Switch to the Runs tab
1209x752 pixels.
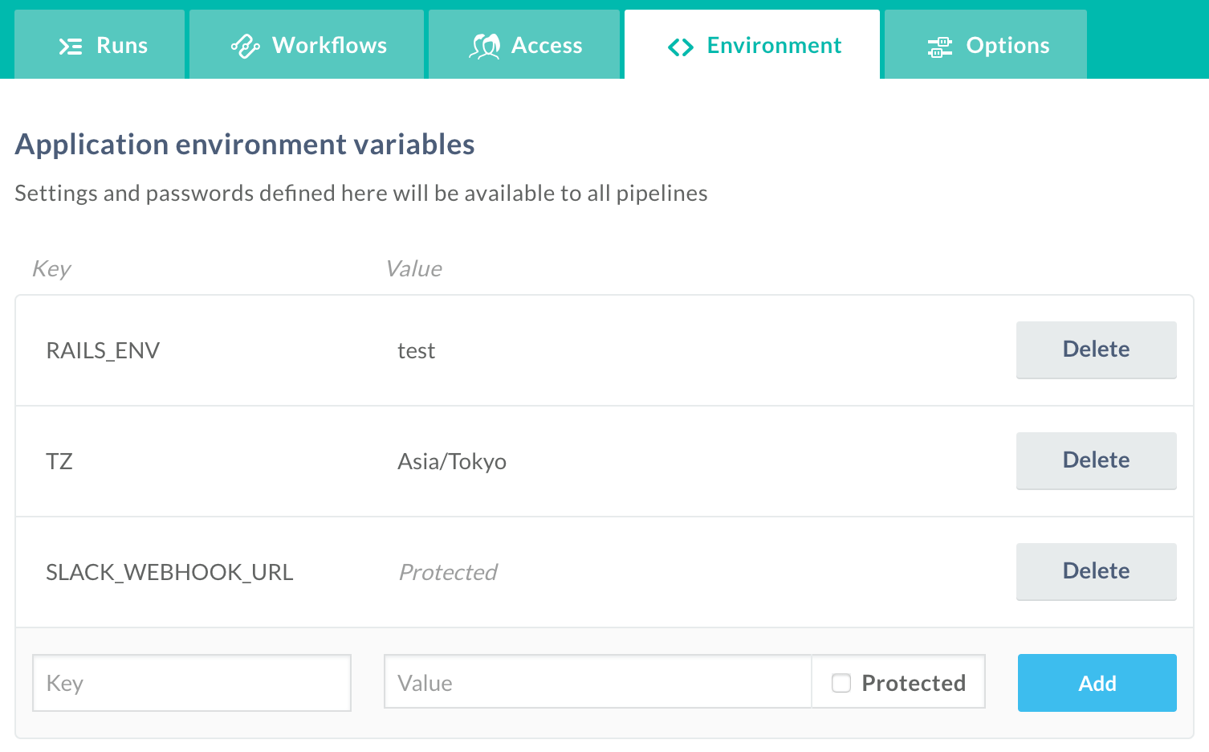pyautogui.click(x=100, y=44)
